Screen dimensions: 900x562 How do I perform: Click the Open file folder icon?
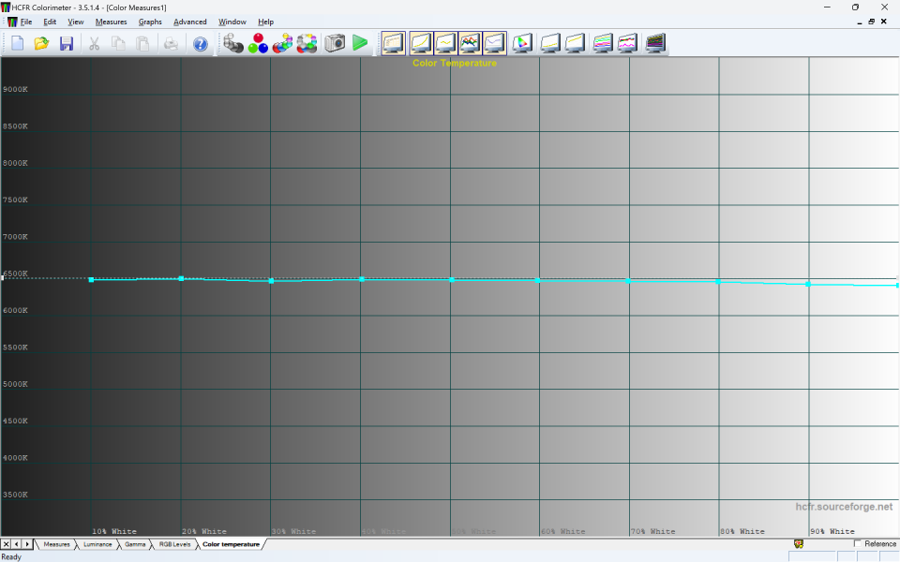pyautogui.click(x=42, y=43)
